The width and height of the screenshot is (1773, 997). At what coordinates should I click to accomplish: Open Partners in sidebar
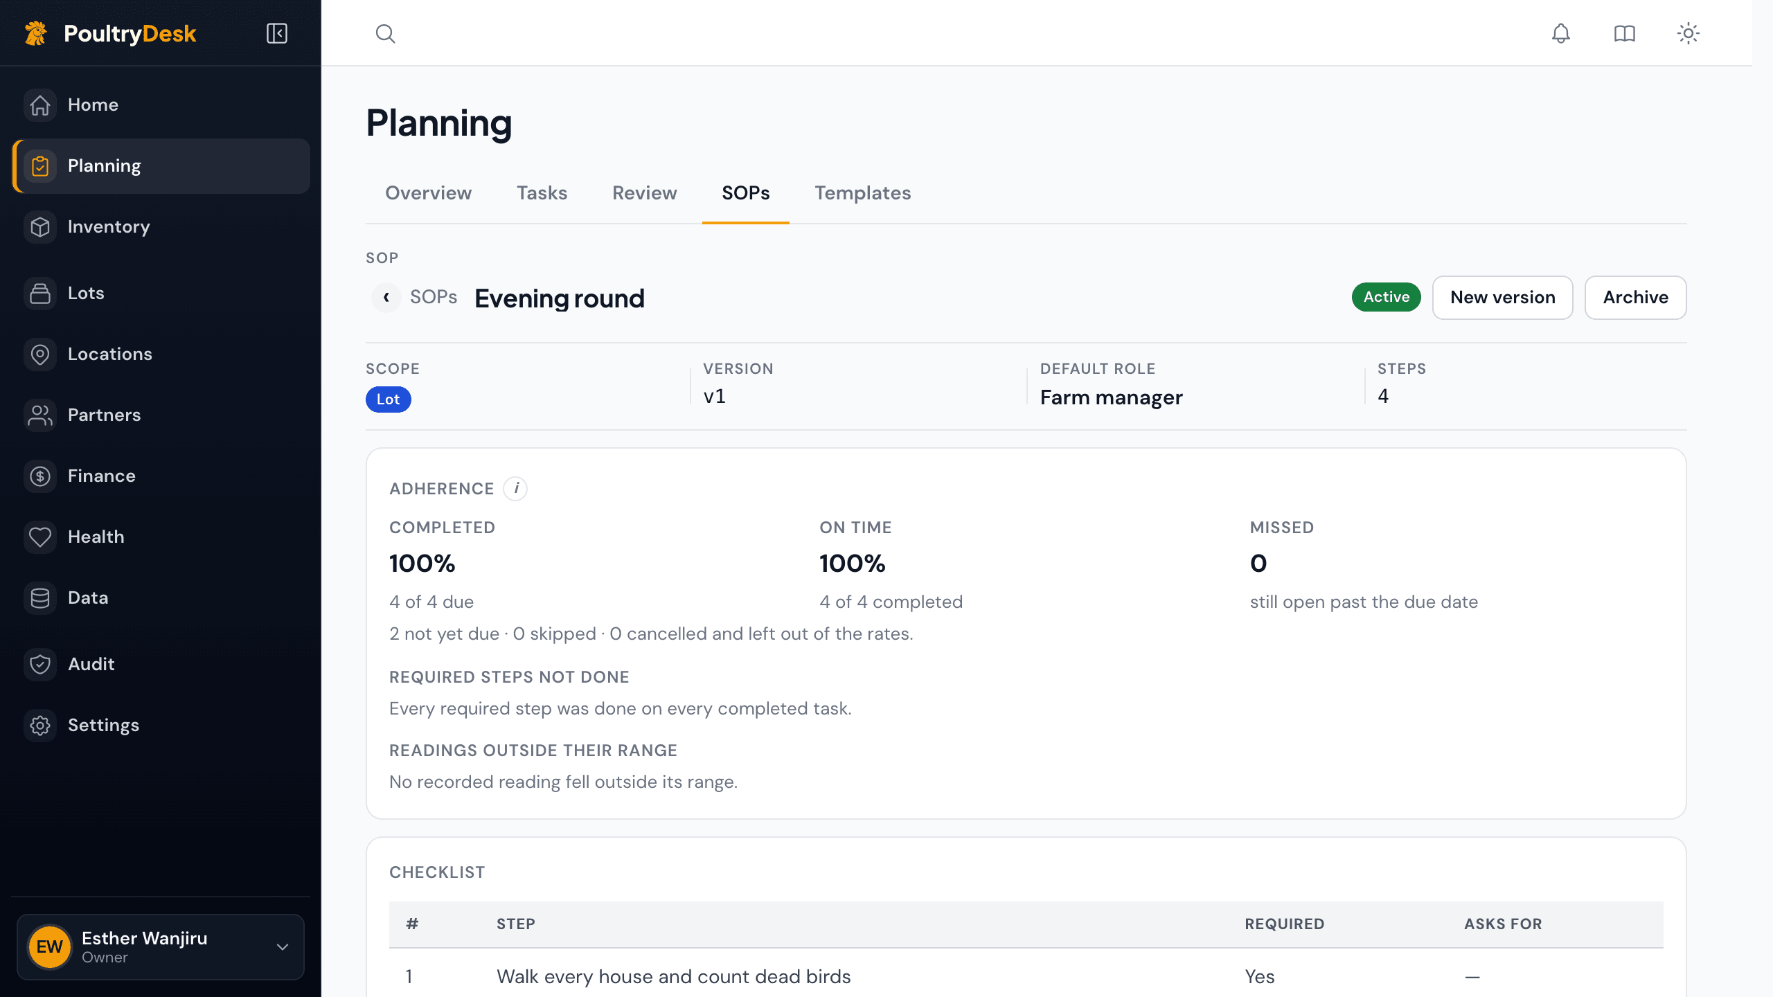[161, 415]
